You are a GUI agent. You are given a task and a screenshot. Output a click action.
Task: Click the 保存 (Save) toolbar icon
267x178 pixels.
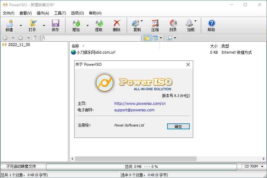tap(55, 24)
